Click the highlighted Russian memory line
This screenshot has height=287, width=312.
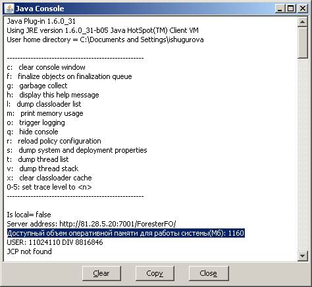coord(126,233)
